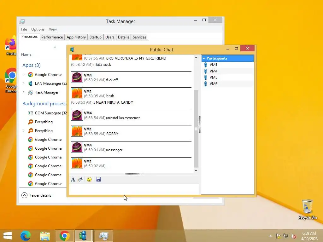Expand the Google Chrome app row
The height and width of the screenshot is (242, 323).
pos(23,75)
